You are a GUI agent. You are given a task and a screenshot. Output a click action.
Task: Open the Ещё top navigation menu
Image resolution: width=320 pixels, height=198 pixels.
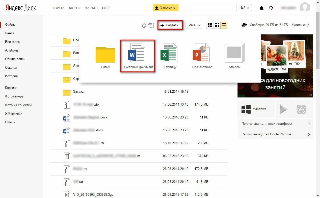coord(106,8)
